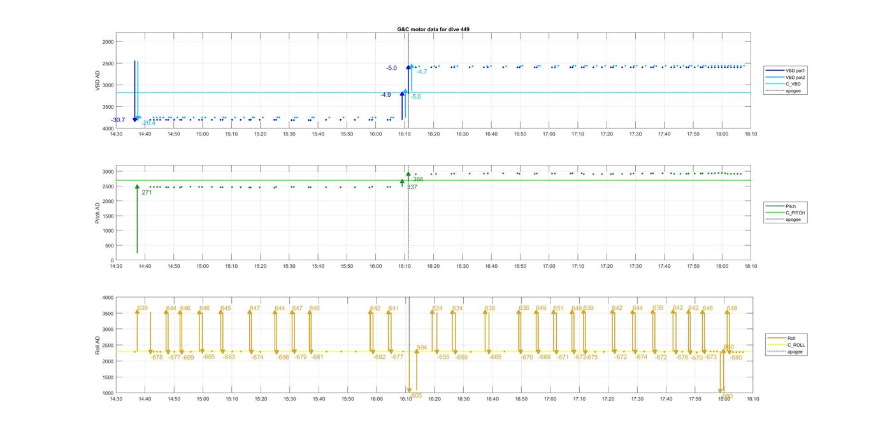Click the '-4.9' VBD data label
Image resolution: width=892 pixels, height=441 pixels.
[385, 95]
